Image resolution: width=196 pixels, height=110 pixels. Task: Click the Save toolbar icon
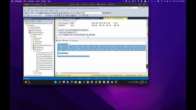coord(40,13)
